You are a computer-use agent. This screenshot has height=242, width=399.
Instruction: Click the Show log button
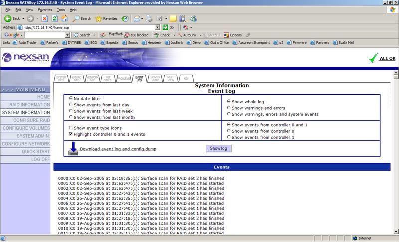[x=219, y=148]
